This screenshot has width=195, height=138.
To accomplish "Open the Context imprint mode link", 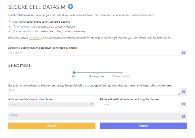I will [x=26, y=31].
